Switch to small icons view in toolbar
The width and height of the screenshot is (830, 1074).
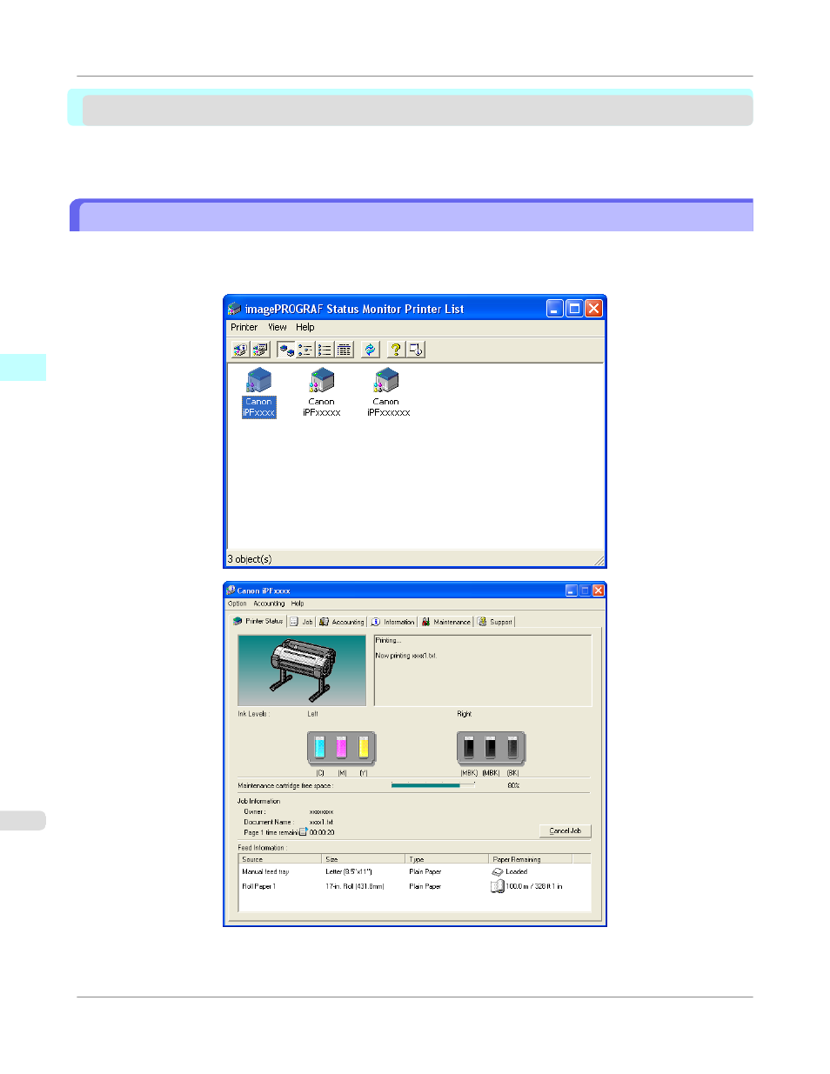coord(306,350)
